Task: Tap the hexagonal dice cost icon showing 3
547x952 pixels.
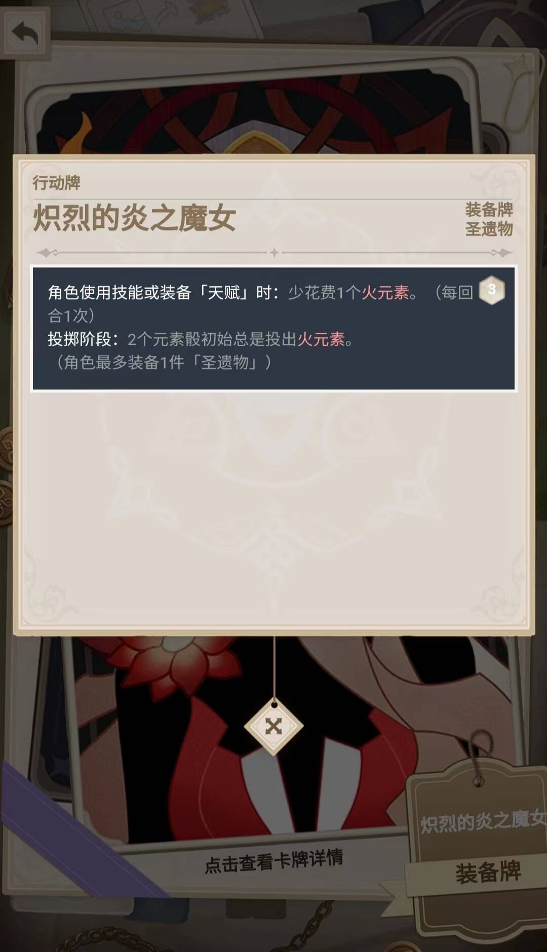Action: click(492, 290)
